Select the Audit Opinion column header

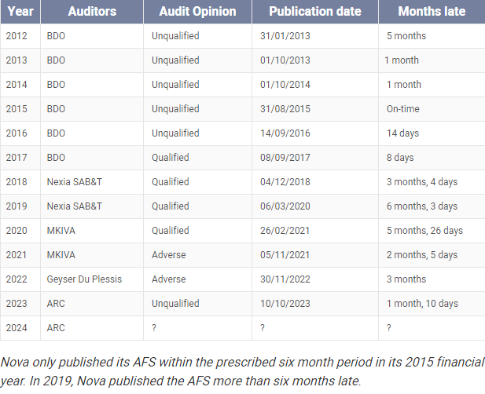click(197, 12)
